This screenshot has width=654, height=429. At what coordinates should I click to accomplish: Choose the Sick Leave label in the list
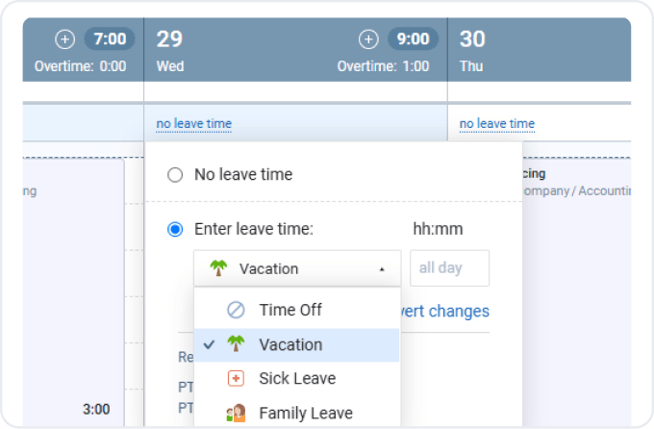coord(297,378)
